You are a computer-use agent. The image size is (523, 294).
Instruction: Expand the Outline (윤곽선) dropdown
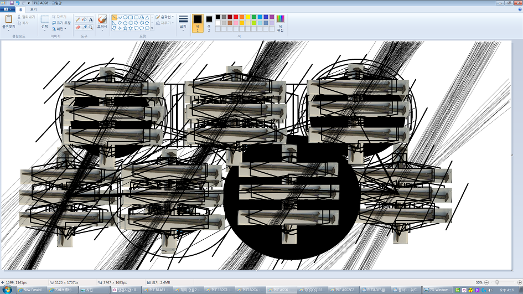pyautogui.click(x=164, y=17)
